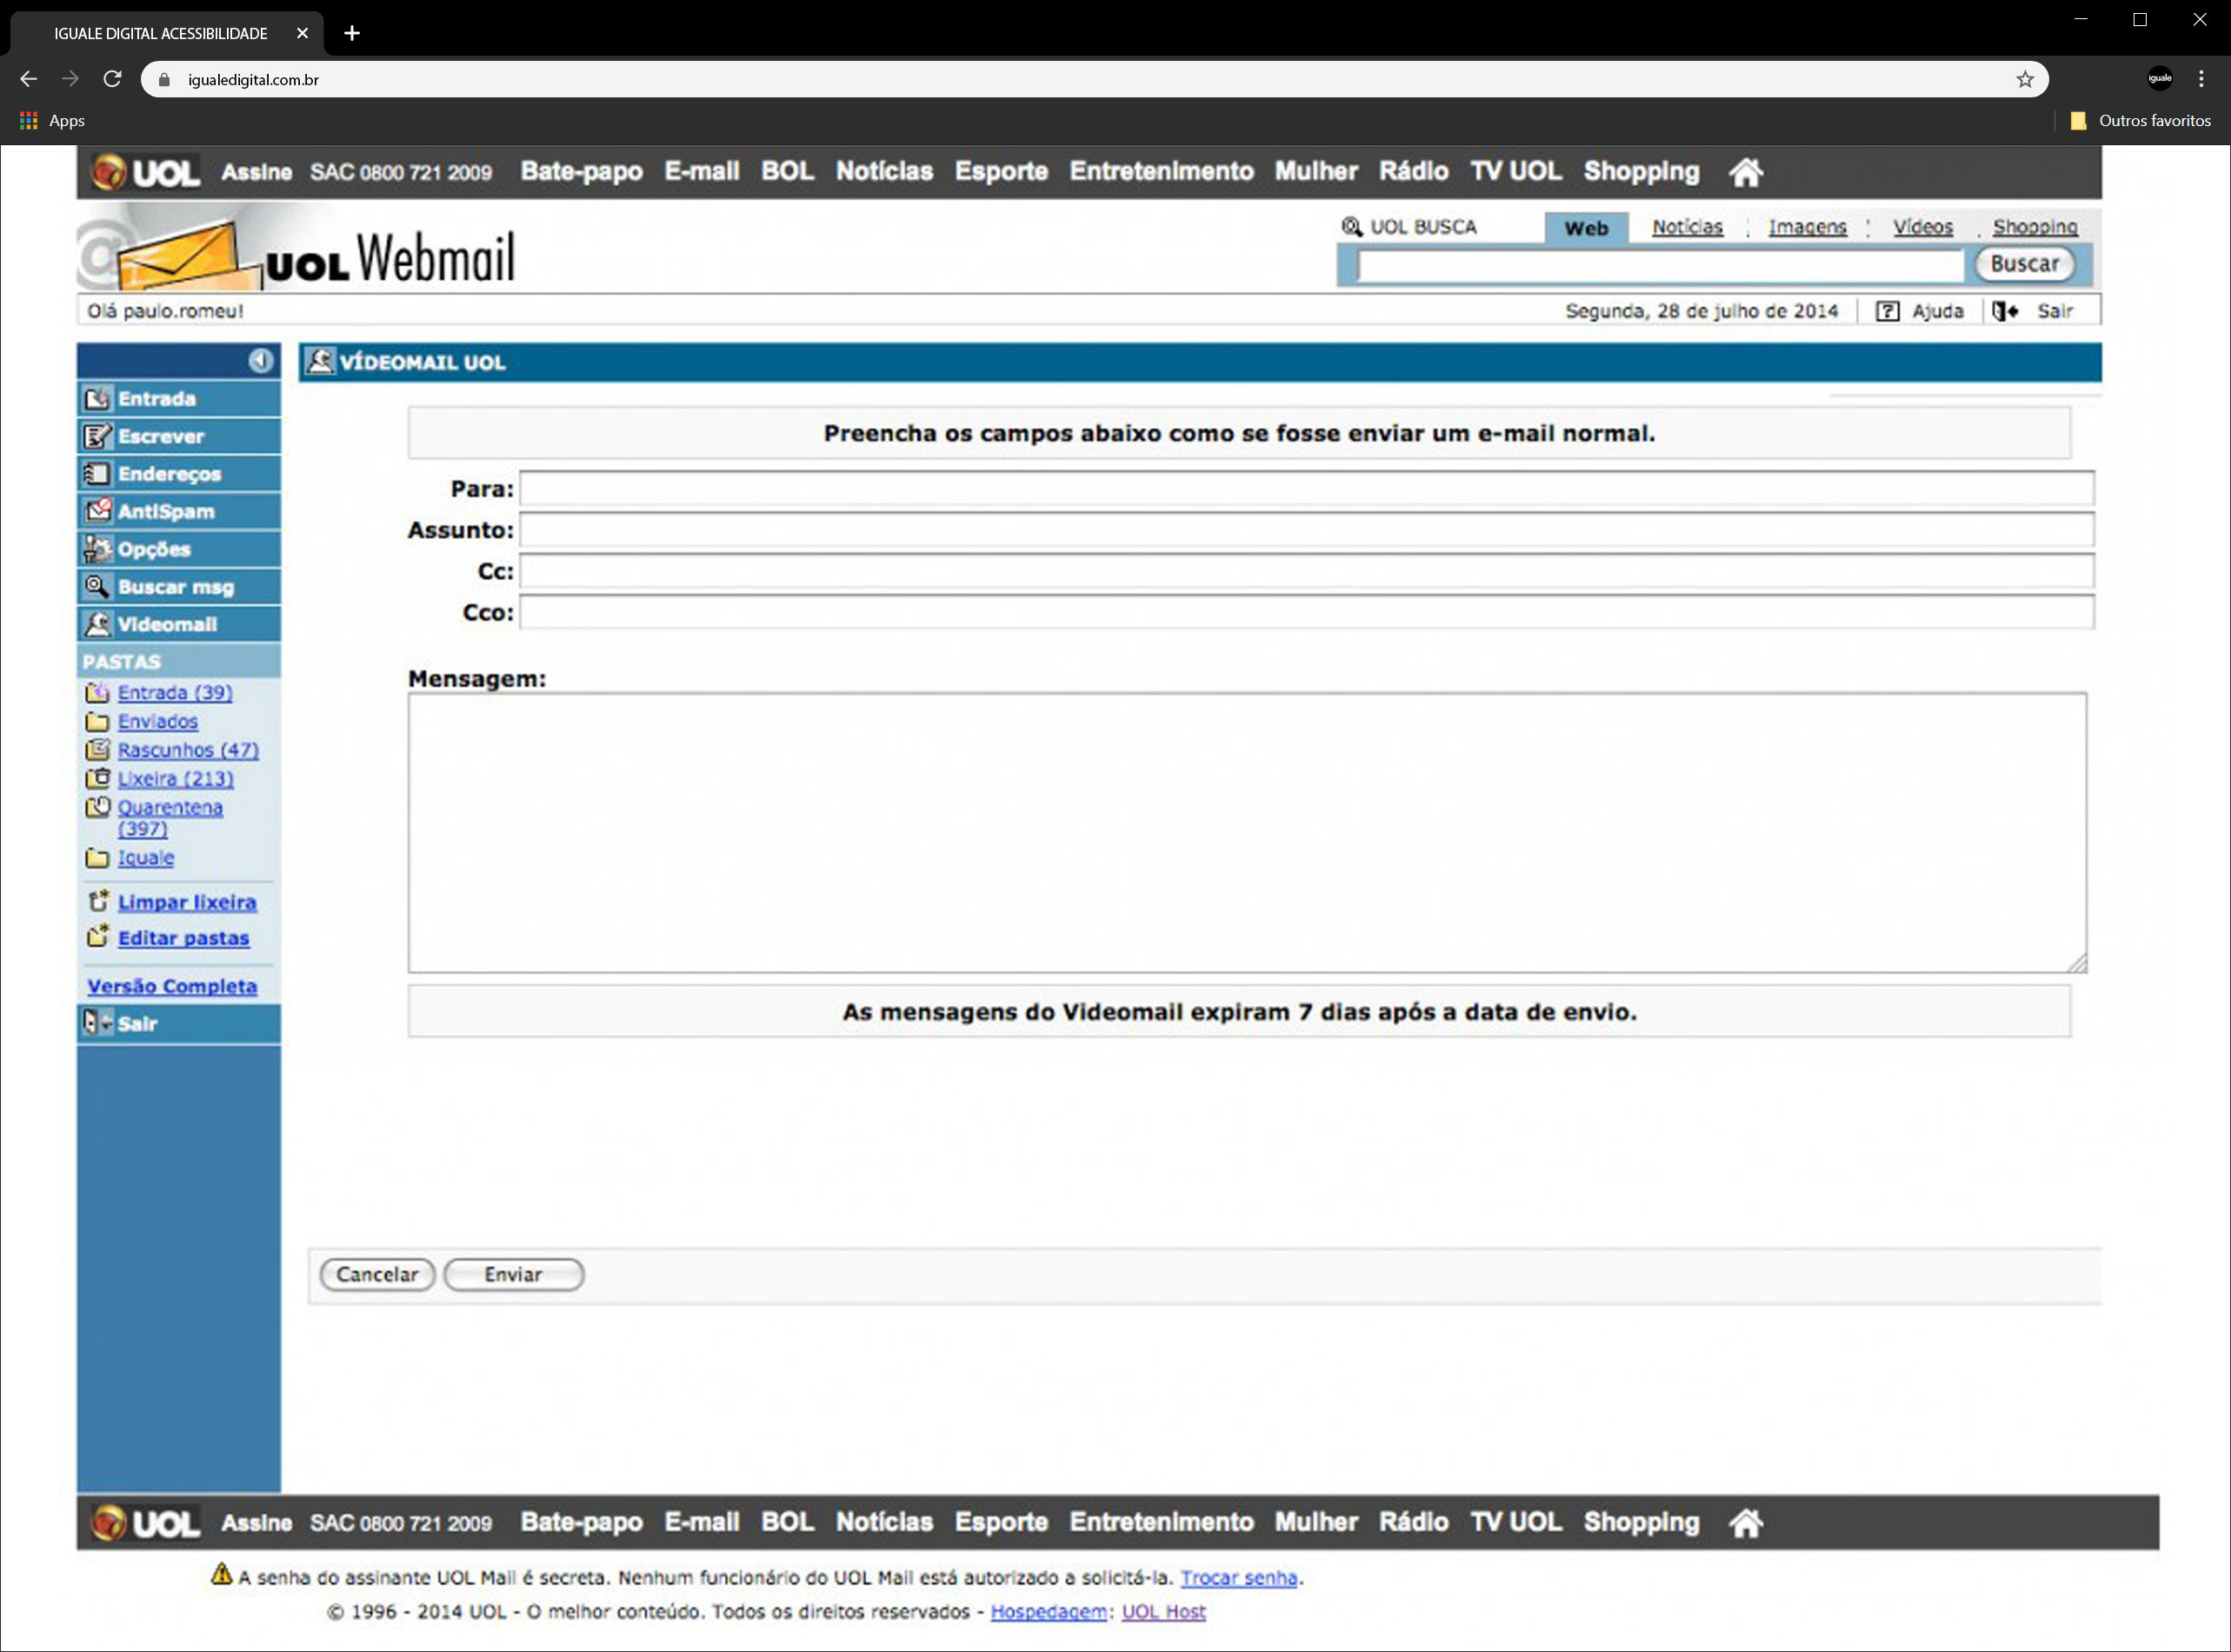
Task: Open Apps shortcut in bookmarks bar
Action: [52, 121]
